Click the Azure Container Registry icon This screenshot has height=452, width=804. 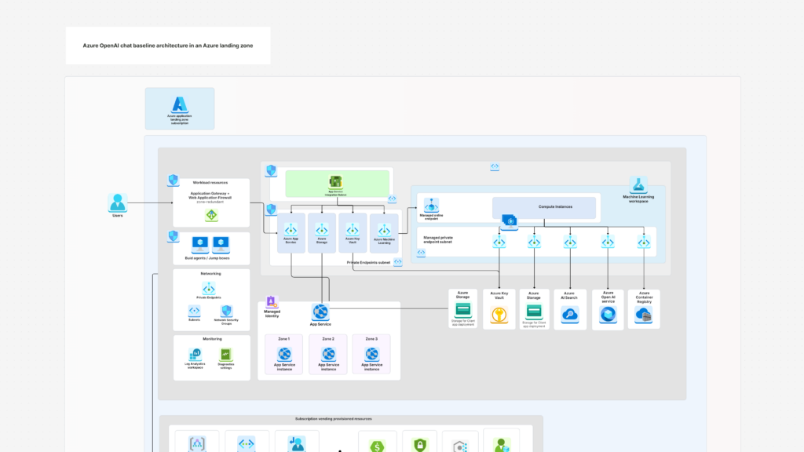tap(643, 313)
